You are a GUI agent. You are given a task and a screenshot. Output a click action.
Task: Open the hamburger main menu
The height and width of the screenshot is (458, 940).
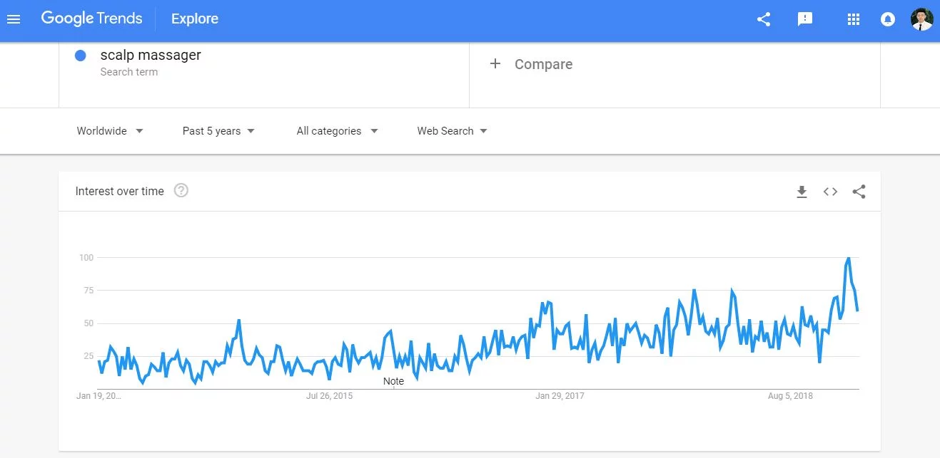pos(14,19)
